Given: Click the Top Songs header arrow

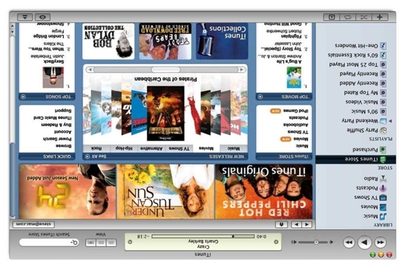Looking at the screenshot, I should point(23,97).
